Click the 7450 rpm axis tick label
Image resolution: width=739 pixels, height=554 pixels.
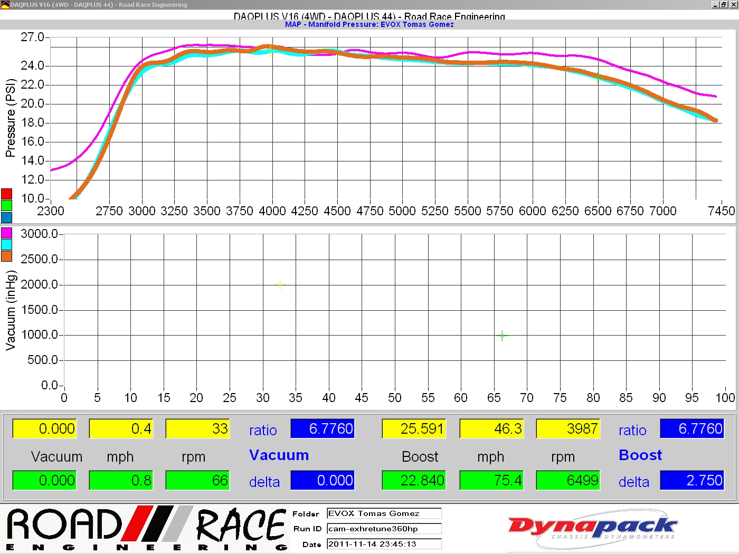click(x=721, y=211)
